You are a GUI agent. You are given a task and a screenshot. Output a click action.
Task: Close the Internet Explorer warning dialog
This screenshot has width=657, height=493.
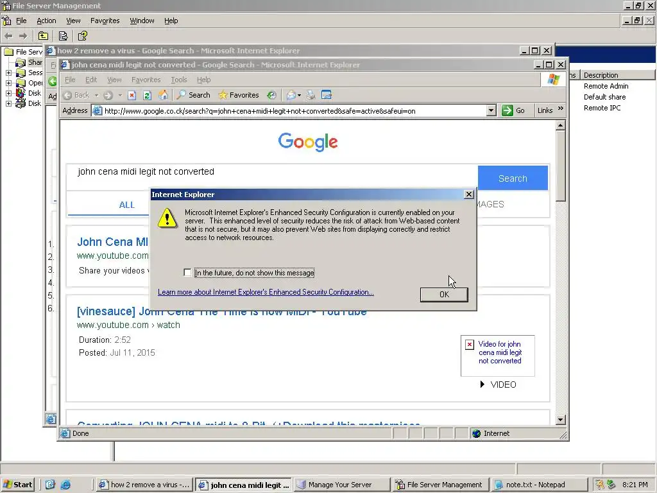(x=469, y=195)
